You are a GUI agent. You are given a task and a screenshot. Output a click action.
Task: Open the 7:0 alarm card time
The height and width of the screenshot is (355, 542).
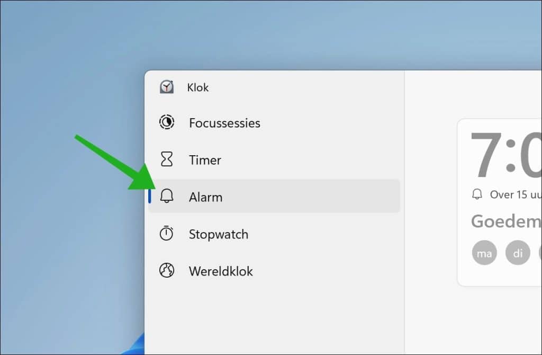pyautogui.click(x=506, y=154)
